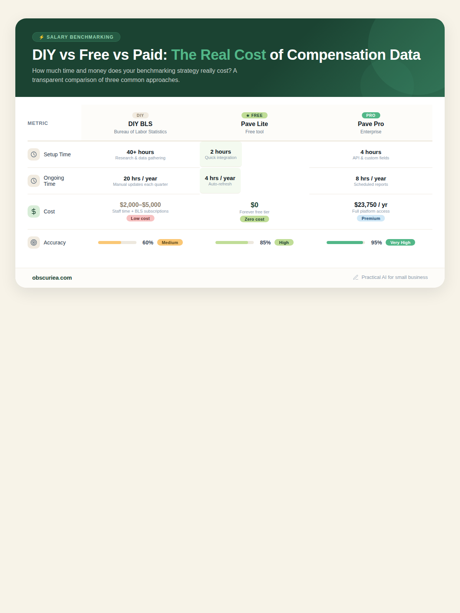
Task: Click the Accuracy target icon
Action: tap(34, 243)
